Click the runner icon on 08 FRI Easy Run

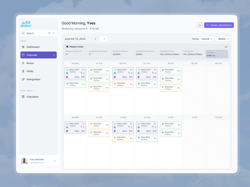pos(163,87)
